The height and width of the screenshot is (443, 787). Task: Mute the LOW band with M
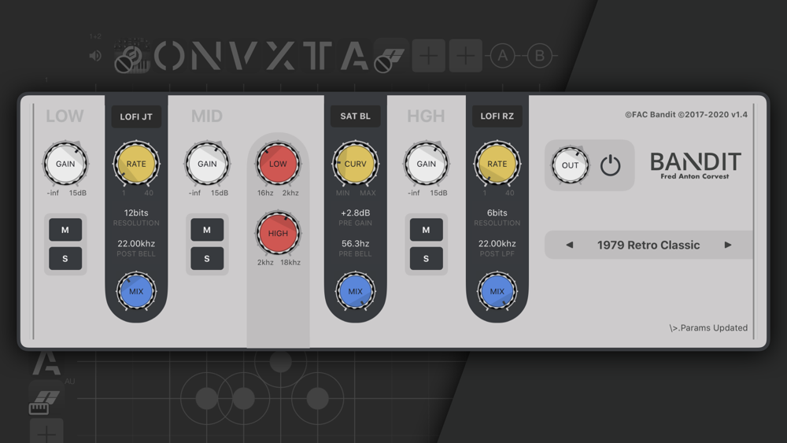[x=65, y=230]
